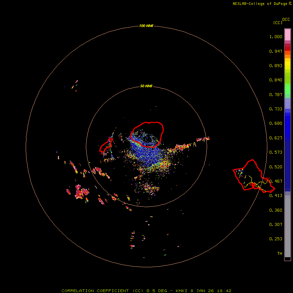Image resolution: width=293 pixels, height=293 pixels.
Task: Click the 0.627 scale value
Action: (x=276, y=138)
